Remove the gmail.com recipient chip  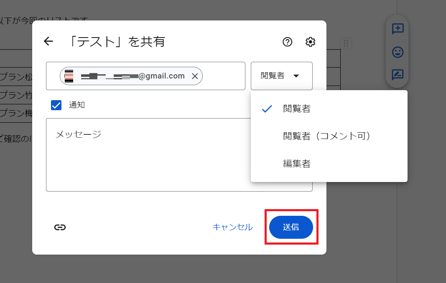[x=195, y=76]
